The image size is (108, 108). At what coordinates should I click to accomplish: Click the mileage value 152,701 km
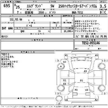tap(16, 19)
